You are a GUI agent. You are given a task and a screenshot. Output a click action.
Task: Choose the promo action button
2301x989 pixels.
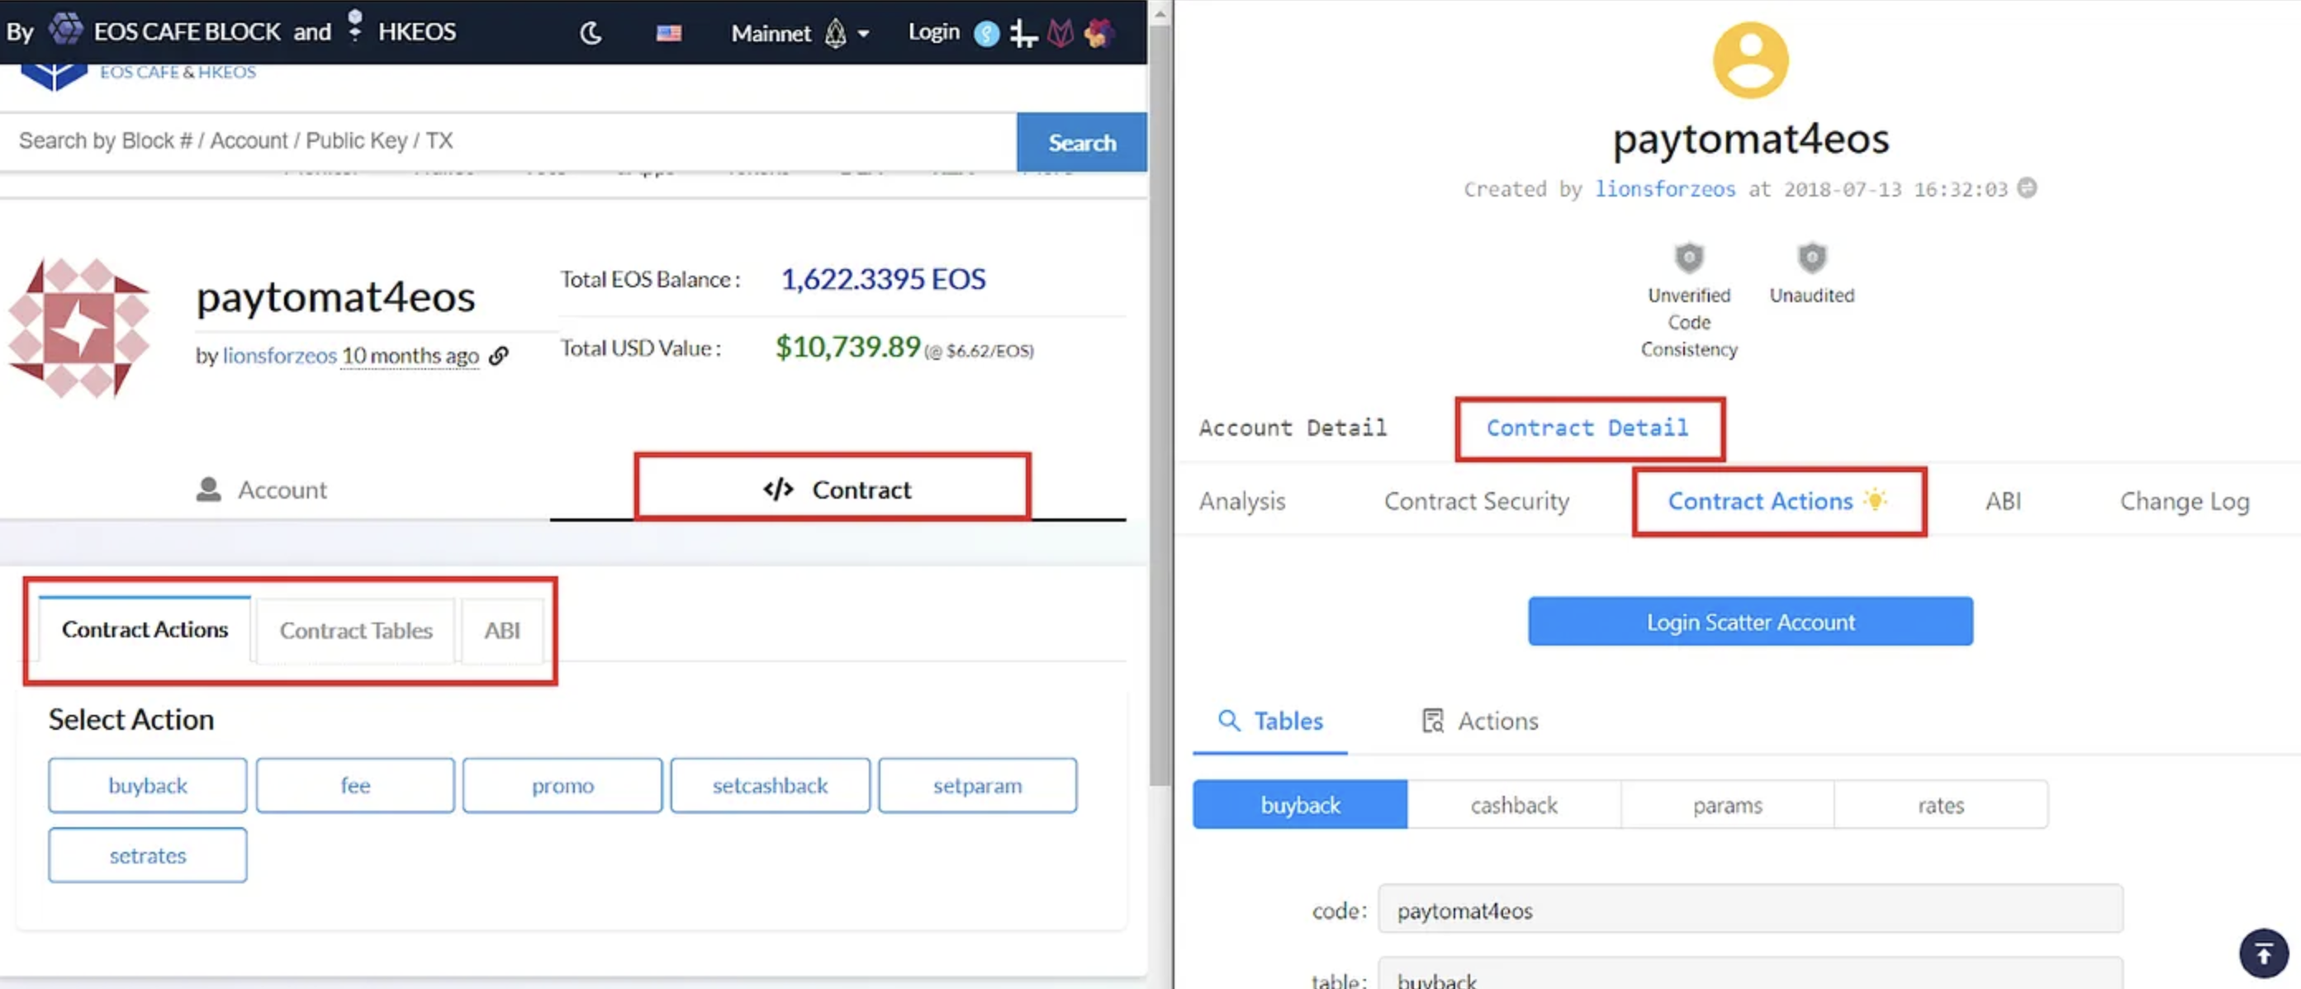click(562, 785)
